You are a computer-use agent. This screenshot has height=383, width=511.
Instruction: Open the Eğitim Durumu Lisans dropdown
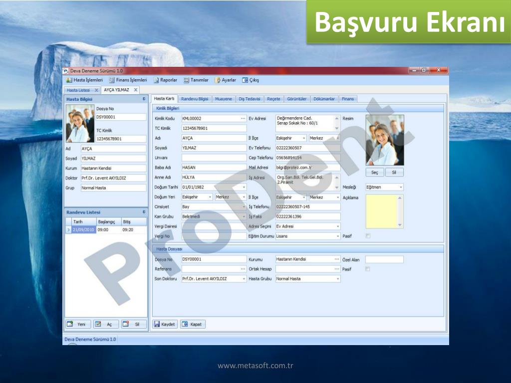[338, 236]
